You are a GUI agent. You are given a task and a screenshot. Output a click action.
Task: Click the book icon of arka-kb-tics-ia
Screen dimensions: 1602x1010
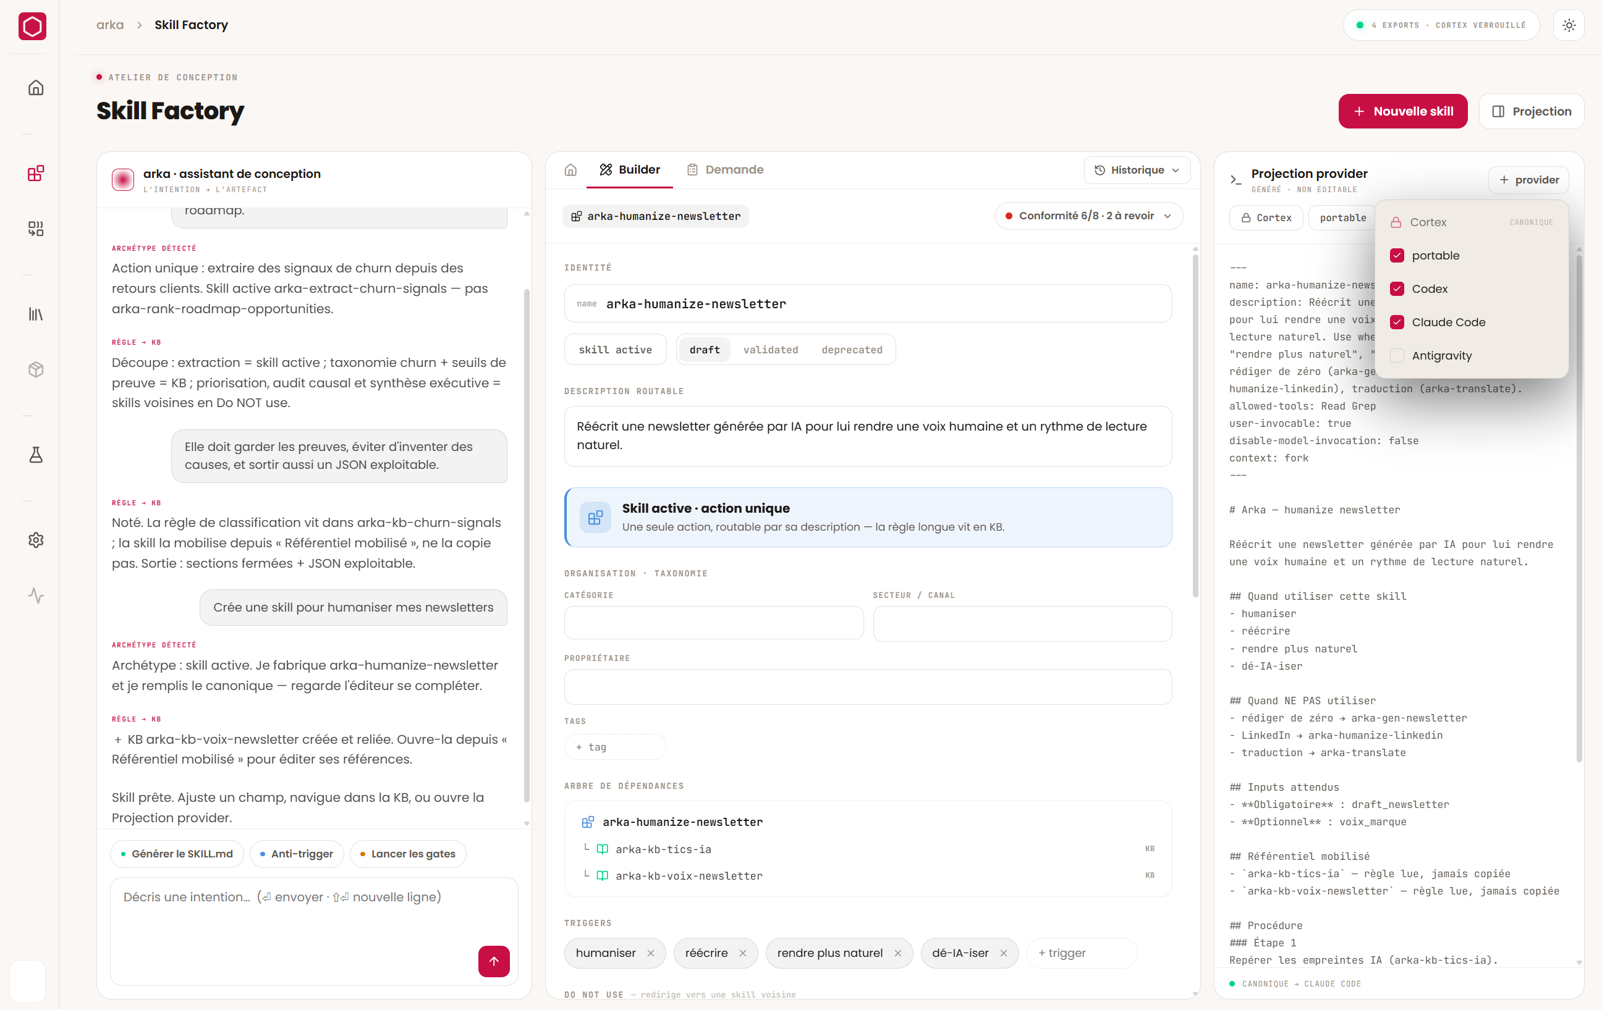(x=602, y=849)
